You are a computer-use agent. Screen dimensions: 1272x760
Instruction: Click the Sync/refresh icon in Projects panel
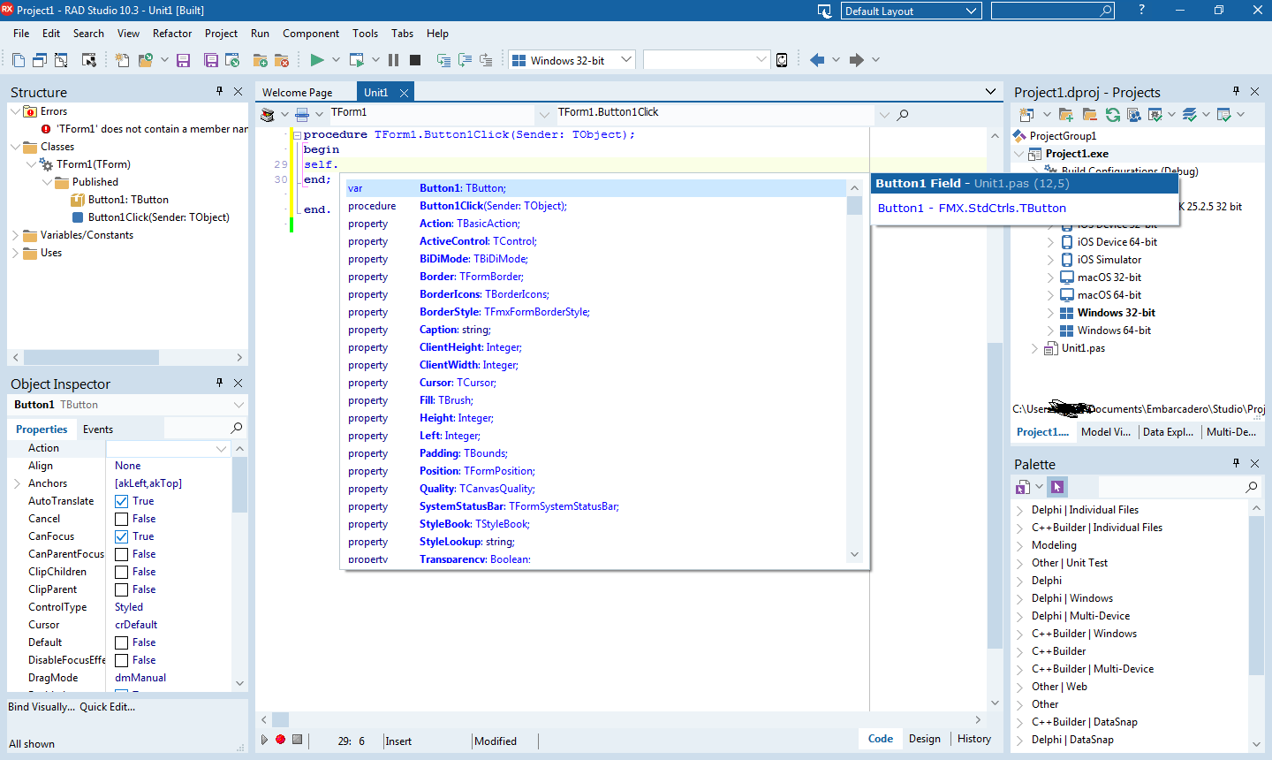[1113, 115]
